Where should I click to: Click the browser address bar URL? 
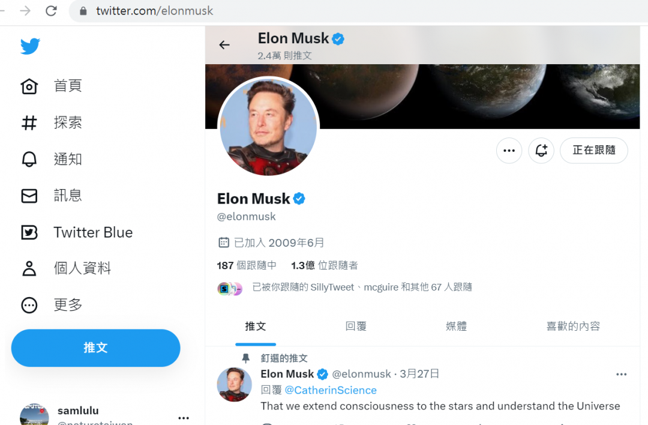155,11
